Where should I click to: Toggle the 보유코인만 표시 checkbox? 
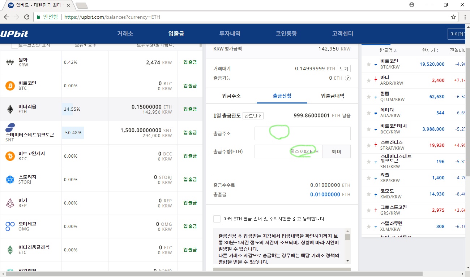click(x=14, y=45)
